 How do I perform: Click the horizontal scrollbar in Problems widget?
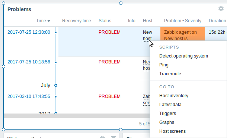coord(77,116)
